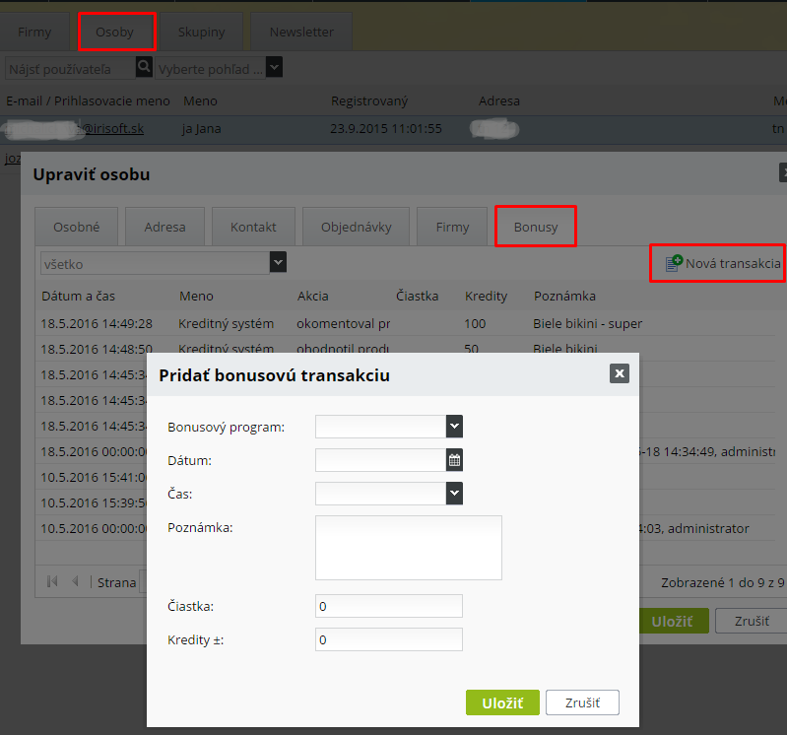
Task: Click the search magnifier icon
Action: (x=145, y=67)
